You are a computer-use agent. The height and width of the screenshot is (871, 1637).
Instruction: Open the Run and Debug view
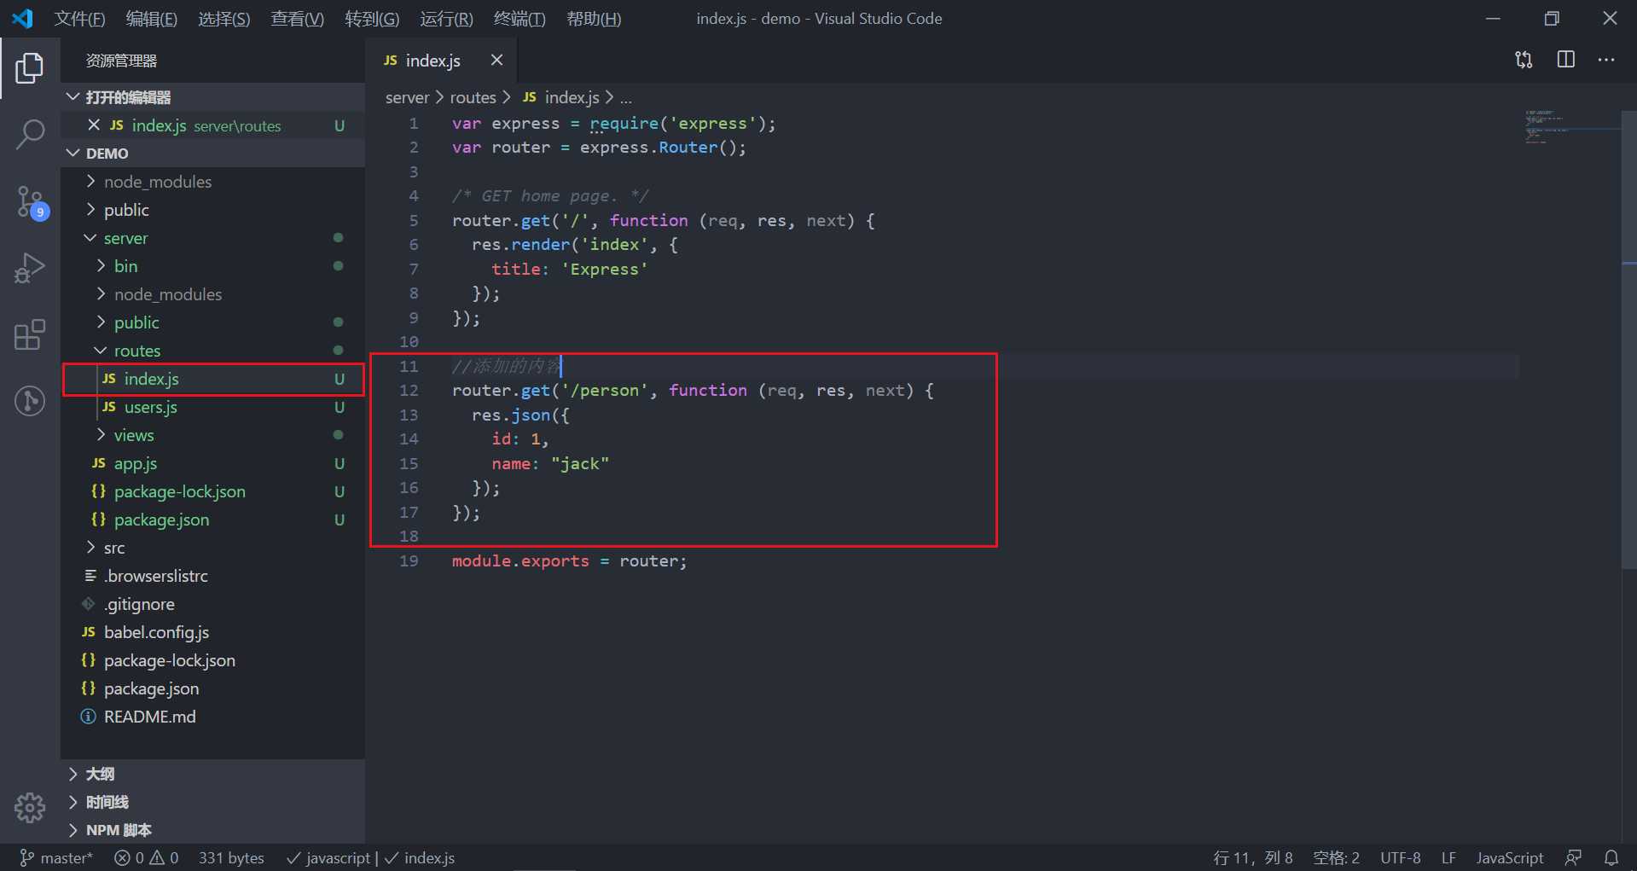pyautogui.click(x=30, y=268)
